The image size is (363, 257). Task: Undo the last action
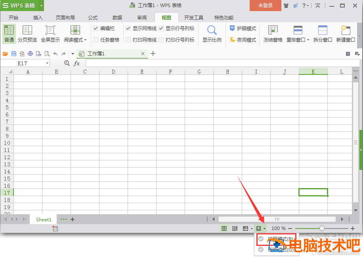coord(55,54)
